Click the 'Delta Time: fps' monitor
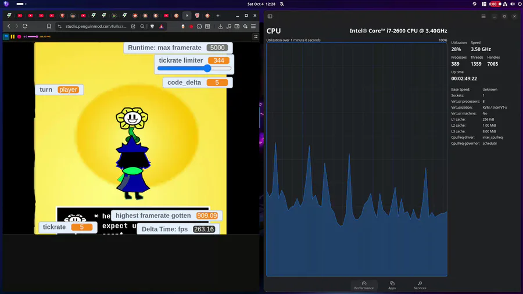 (178, 230)
